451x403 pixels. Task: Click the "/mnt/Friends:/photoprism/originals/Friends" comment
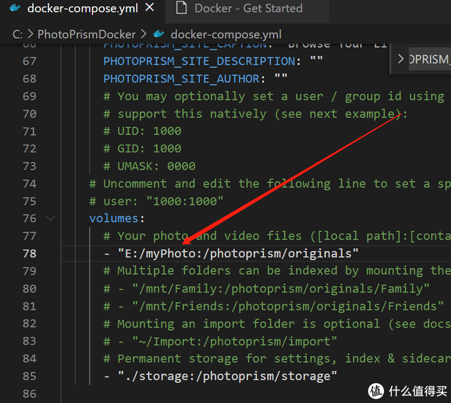pos(273,306)
